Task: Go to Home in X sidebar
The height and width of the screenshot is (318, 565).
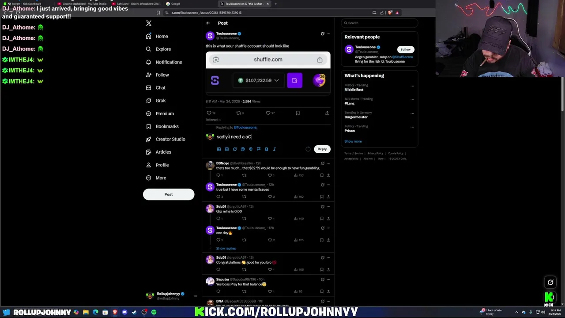Action: click(157, 36)
